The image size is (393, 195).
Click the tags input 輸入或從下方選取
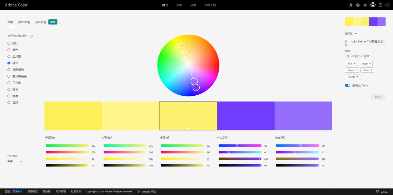click(x=365, y=56)
